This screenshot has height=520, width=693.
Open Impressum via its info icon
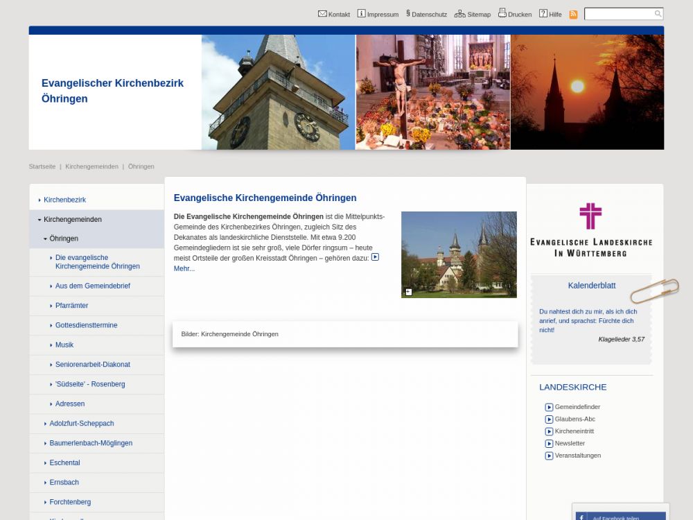(361, 14)
